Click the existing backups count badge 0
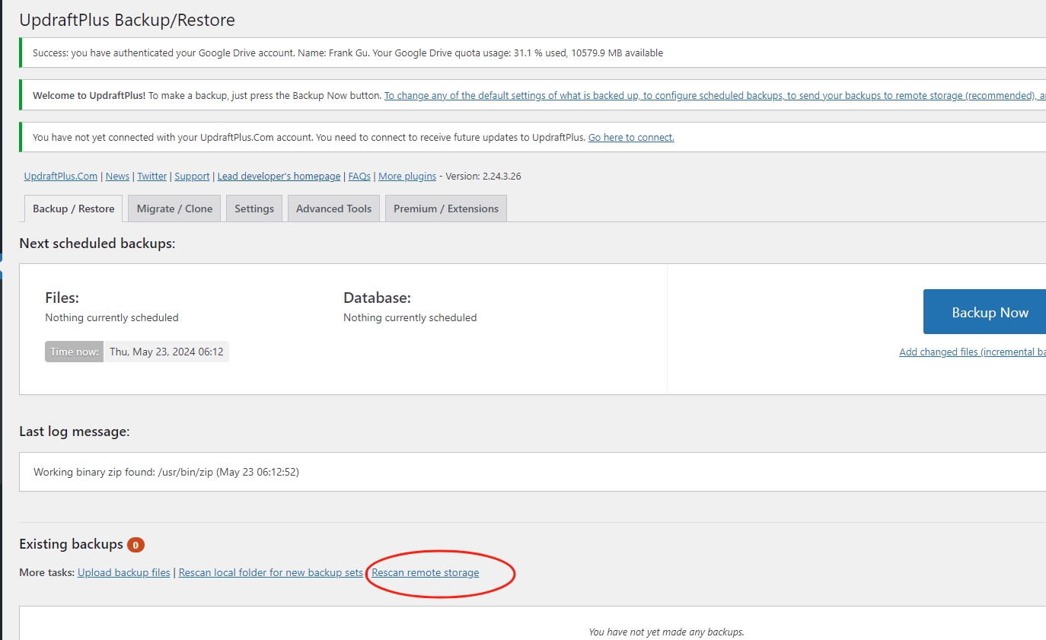The height and width of the screenshot is (640, 1046). pos(136,545)
